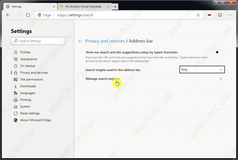Open Languages settings section

coord(28,93)
